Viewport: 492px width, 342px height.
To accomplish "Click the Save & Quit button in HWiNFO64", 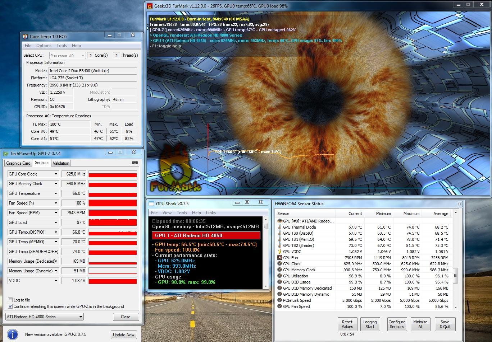I will pyautogui.click(x=445, y=324).
